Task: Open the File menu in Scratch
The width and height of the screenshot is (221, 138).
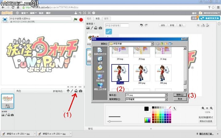Action: click(24, 13)
